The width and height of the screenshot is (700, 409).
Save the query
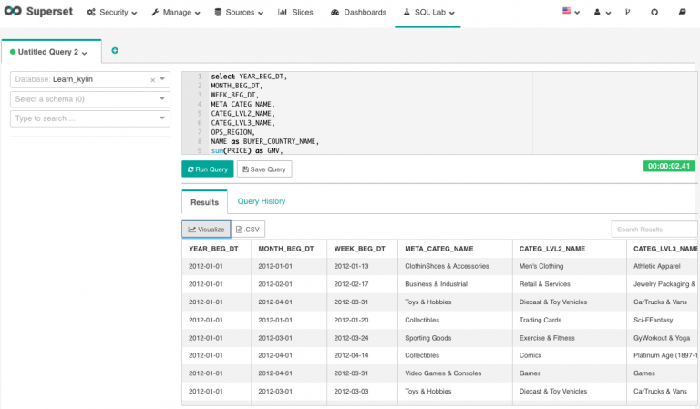point(264,169)
